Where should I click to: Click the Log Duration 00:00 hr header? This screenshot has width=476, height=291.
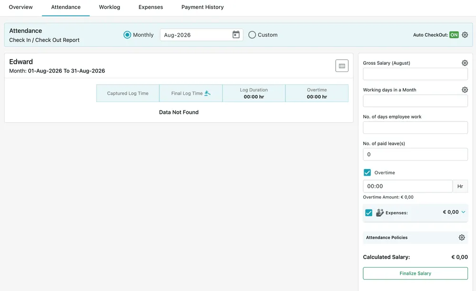click(254, 93)
